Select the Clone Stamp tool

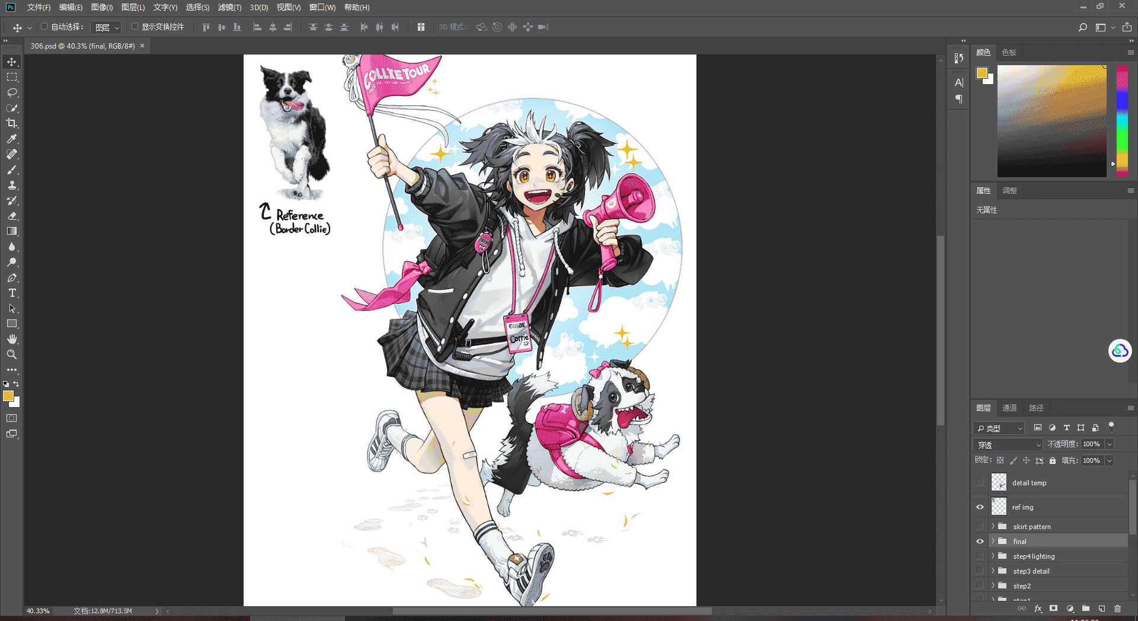tap(12, 185)
